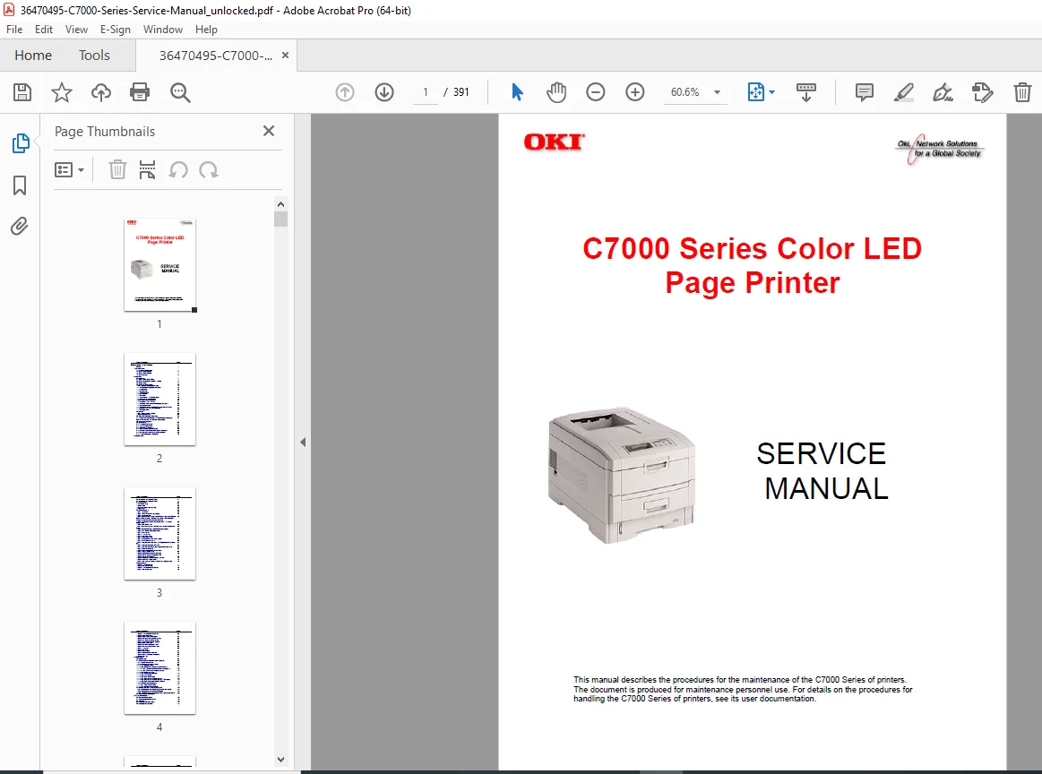This screenshot has height=774, width=1042.
Task: Upload the file to cloud storage
Action: point(101,92)
